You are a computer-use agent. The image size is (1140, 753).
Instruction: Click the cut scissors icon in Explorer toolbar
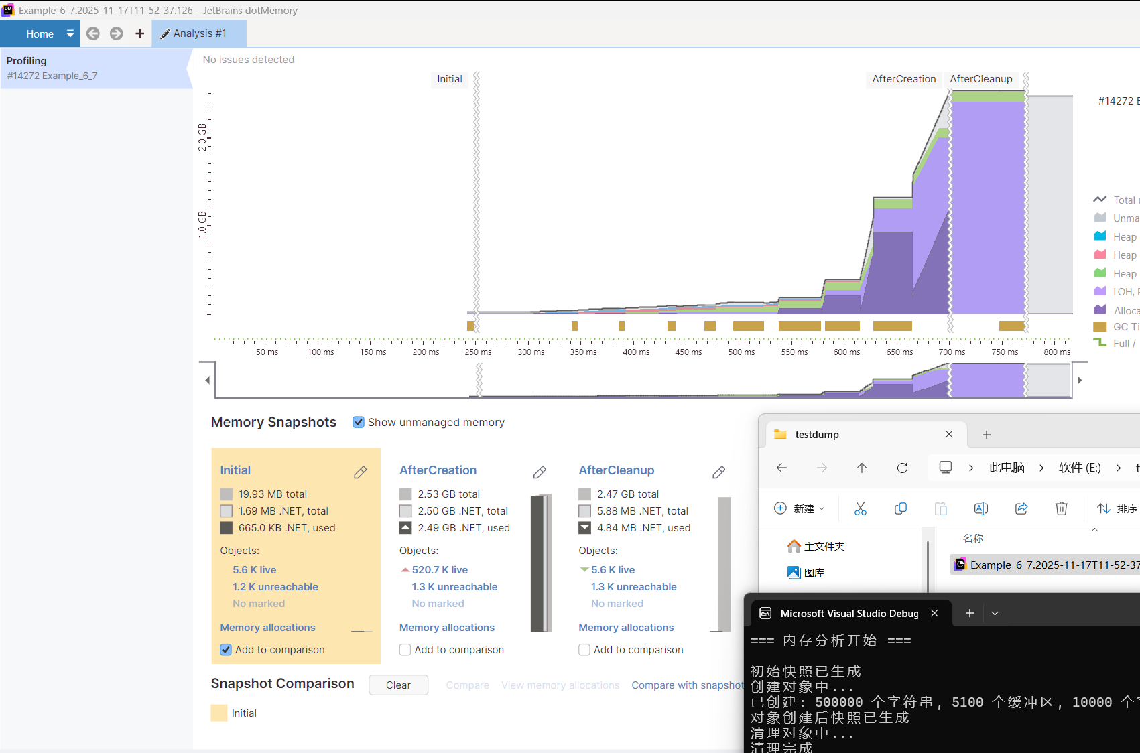(x=861, y=508)
